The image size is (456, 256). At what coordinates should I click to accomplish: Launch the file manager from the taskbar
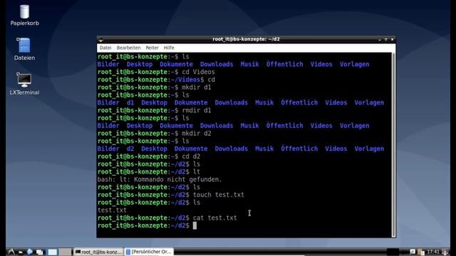pos(21,252)
